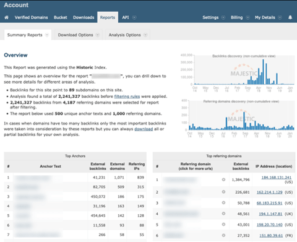Click the Referring domains discovery chart
Viewport: 297px width, 242px height.
(x=238, y=118)
